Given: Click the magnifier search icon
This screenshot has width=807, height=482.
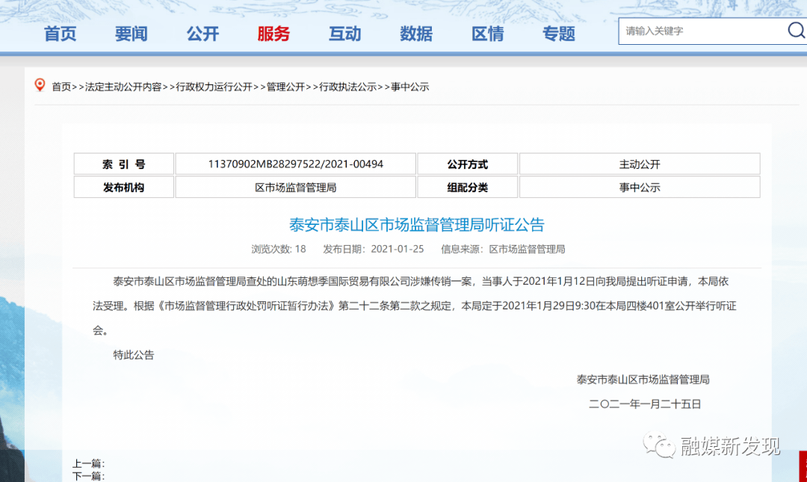Looking at the screenshot, I should point(796,31).
